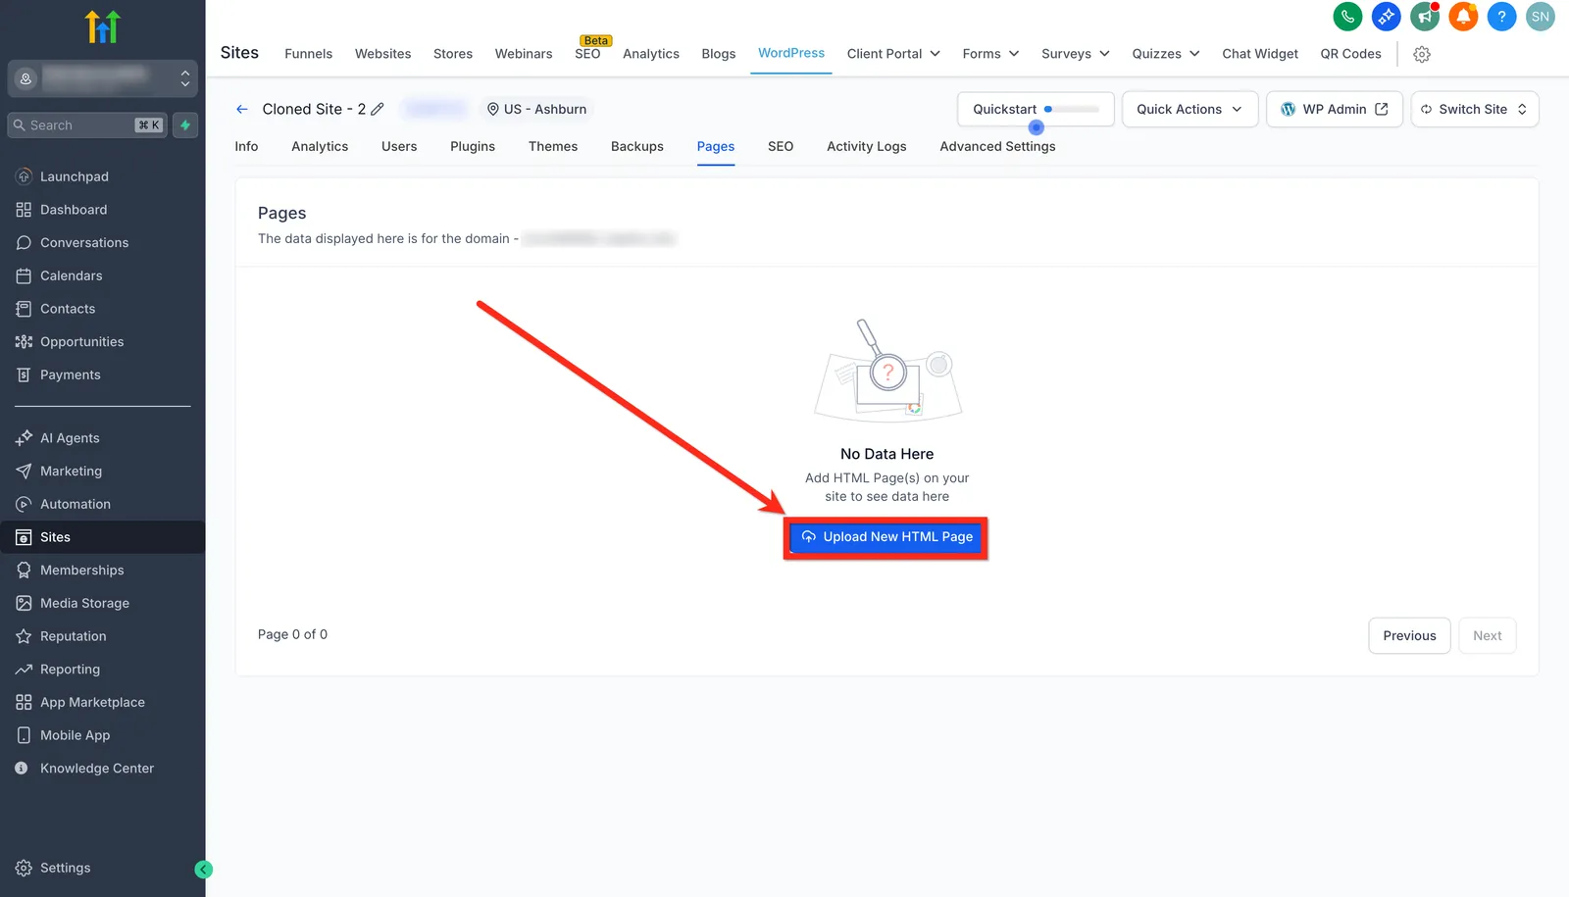This screenshot has width=1569, height=897.
Task: Expand the Client Portal menu
Action: click(893, 54)
